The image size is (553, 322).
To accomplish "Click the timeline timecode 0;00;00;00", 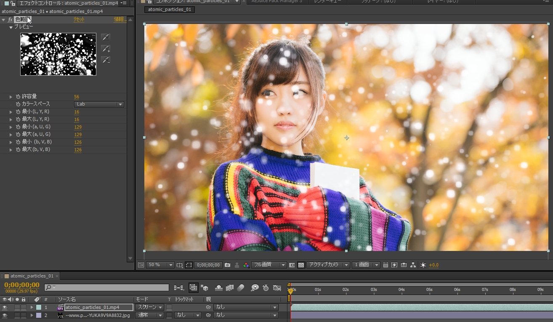I will coord(22,285).
